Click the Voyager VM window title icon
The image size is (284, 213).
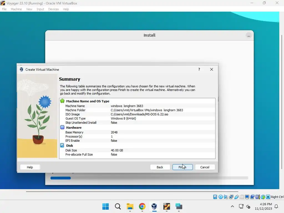pyautogui.click(x=3, y=3)
